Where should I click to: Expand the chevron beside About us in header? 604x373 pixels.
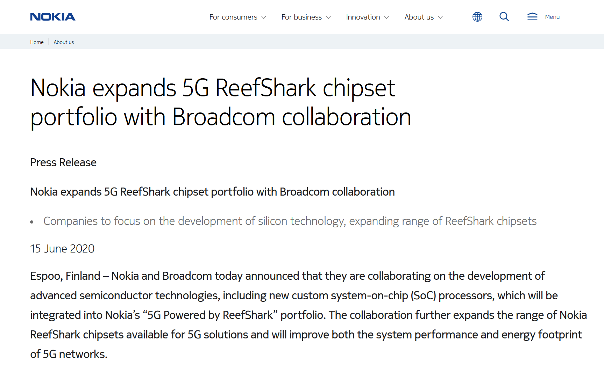click(440, 17)
